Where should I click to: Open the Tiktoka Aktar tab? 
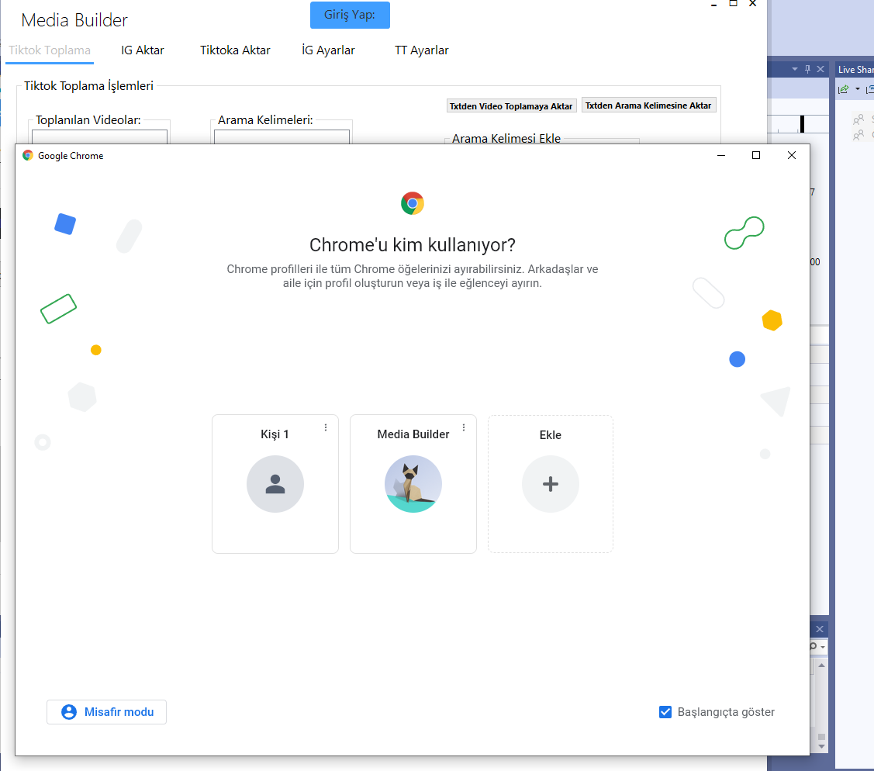click(235, 50)
